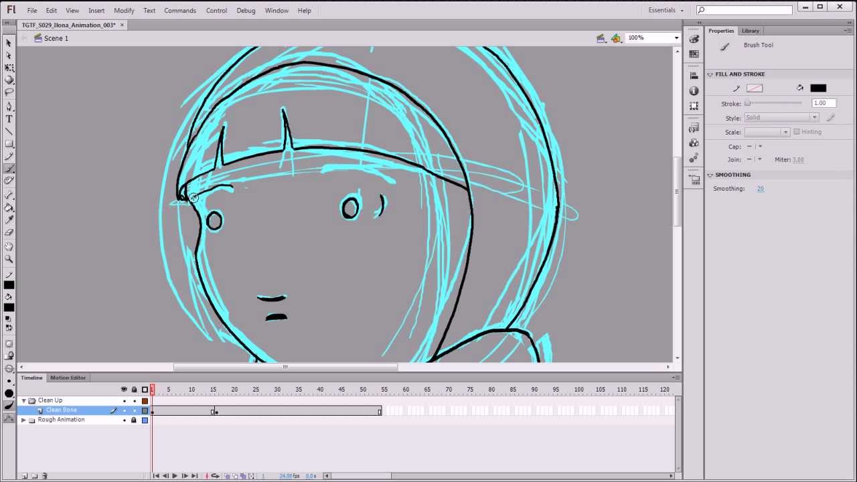The width and height of the screenshot is (857, 482).
Task: Click the Play button in timeline controls
Action: point(175,476)
